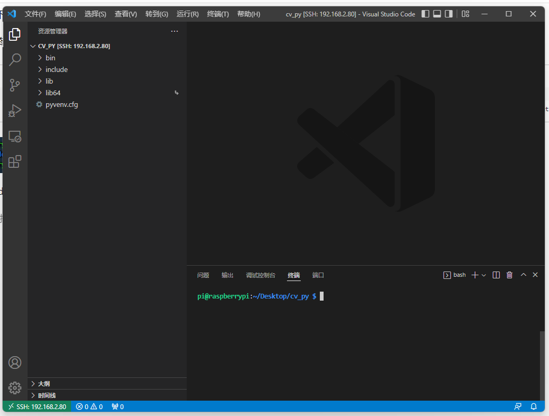
Task: Open the Manage settings gear icon
Action: click(14, 388)
